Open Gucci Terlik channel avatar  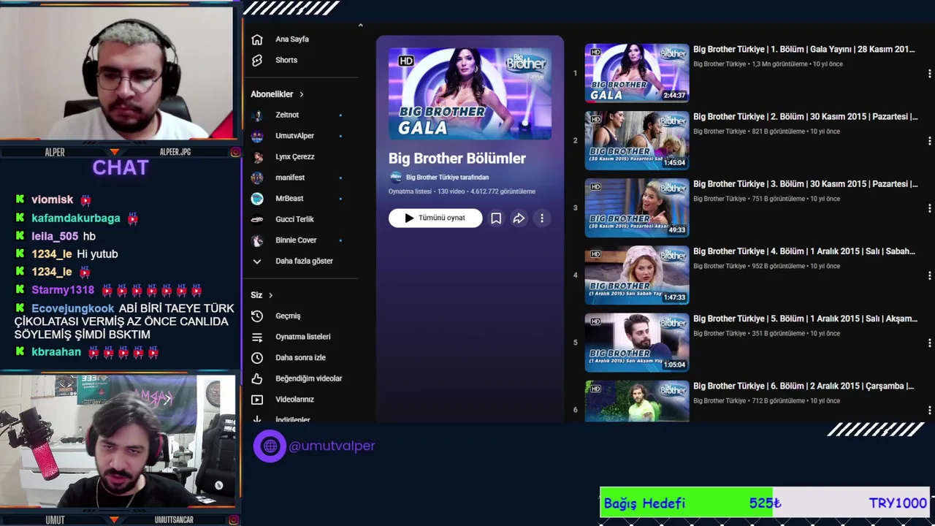[257, 219]
